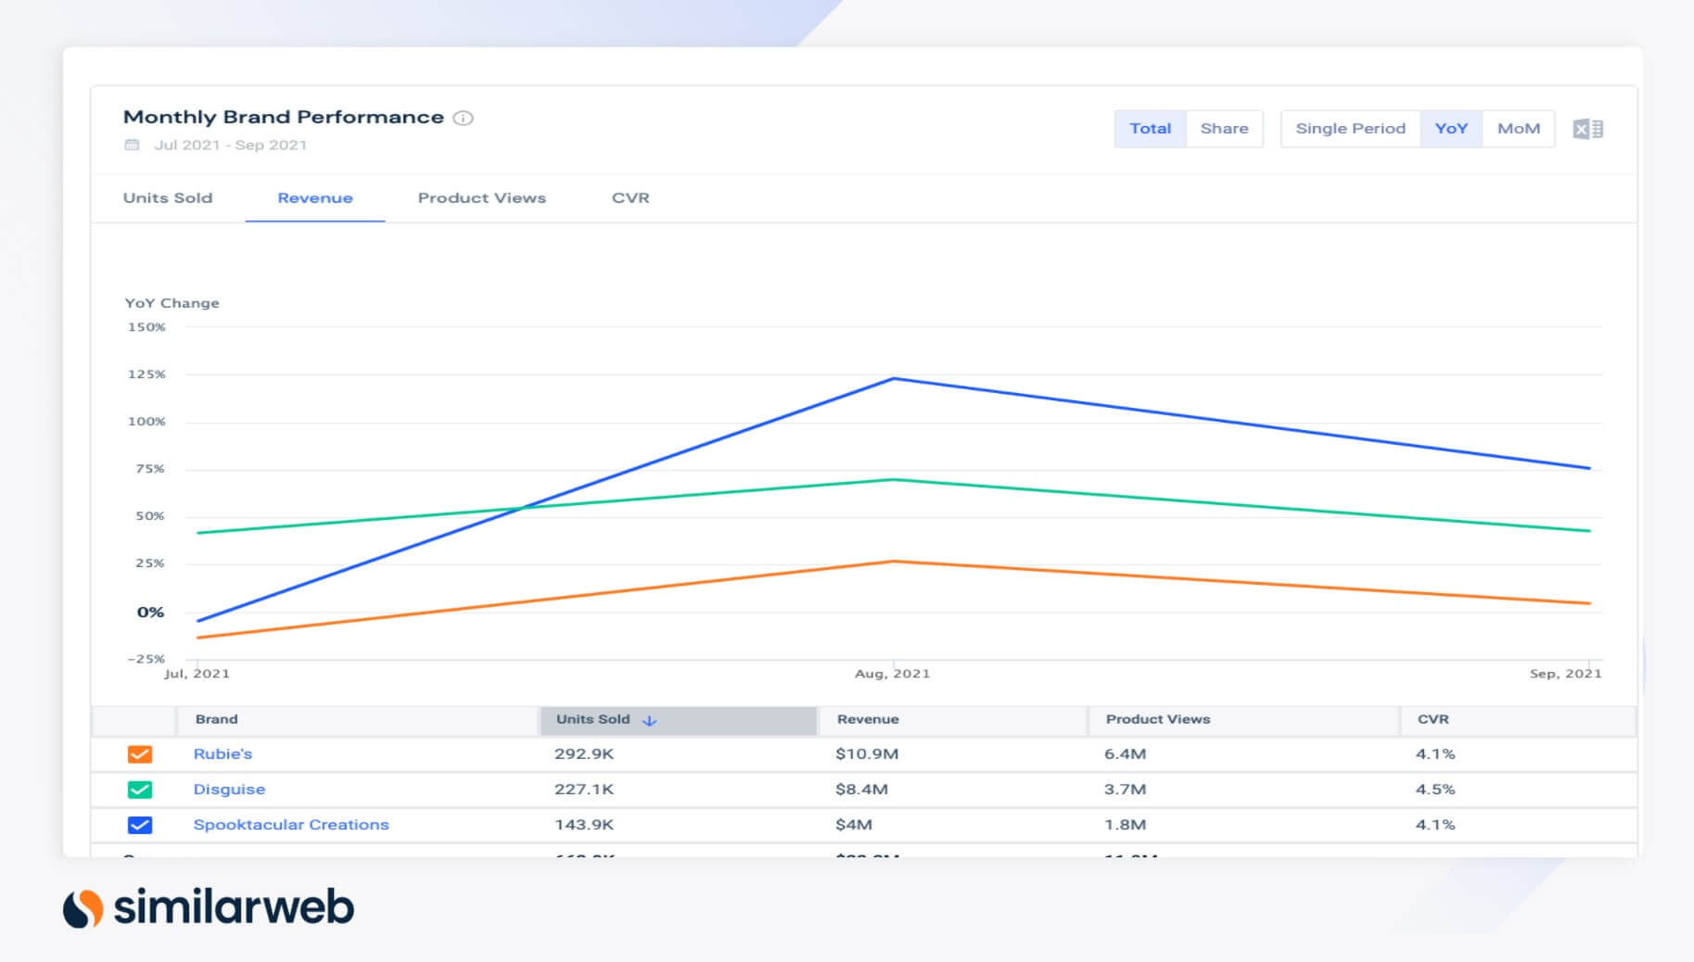Screen dimensions: 1694x962
Task: Open the CVR tab
Action: click(630, 198)
